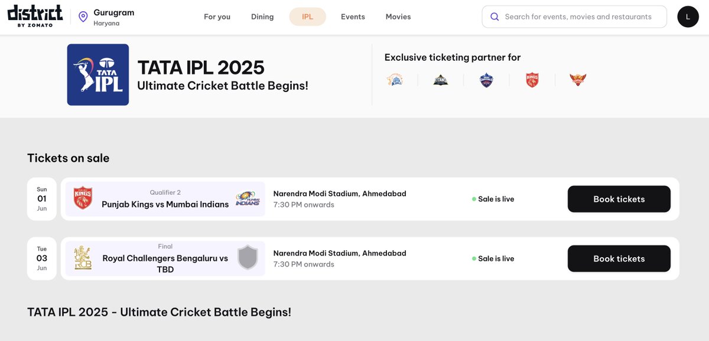Click Narendra Modi Stadium venue in Final row
Screen dimensions: 709x341
pos(340,253)
